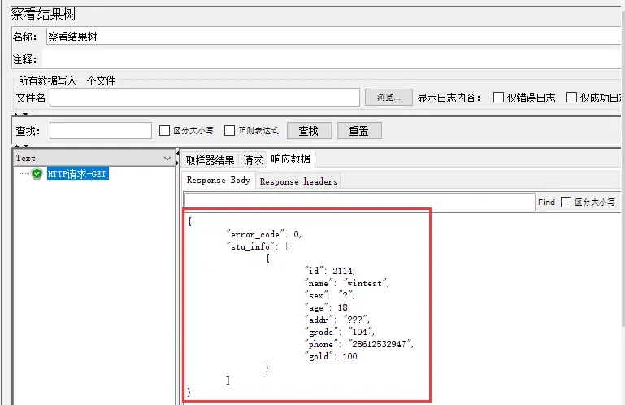Click the 重置 button
The height and width of the screenshot is (405, 625).
point(359,131)
